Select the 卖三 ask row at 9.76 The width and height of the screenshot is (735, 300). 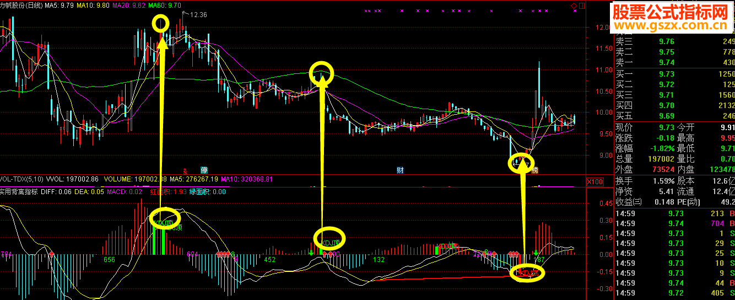[x=674, y=41]
